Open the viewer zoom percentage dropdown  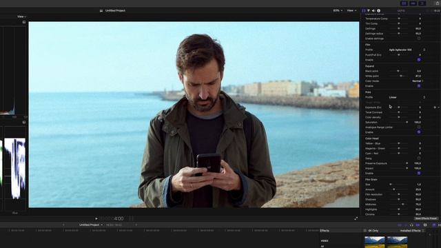click(338, 11)
